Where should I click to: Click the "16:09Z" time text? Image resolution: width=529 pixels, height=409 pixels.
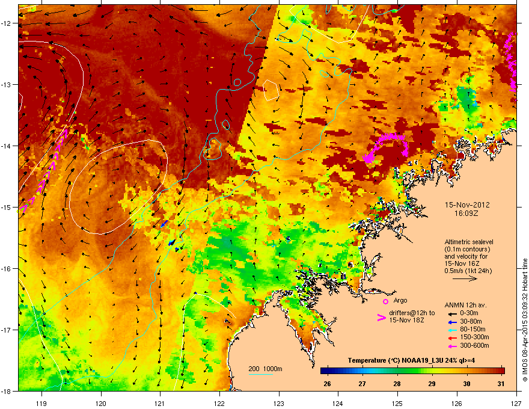point(466,214)
